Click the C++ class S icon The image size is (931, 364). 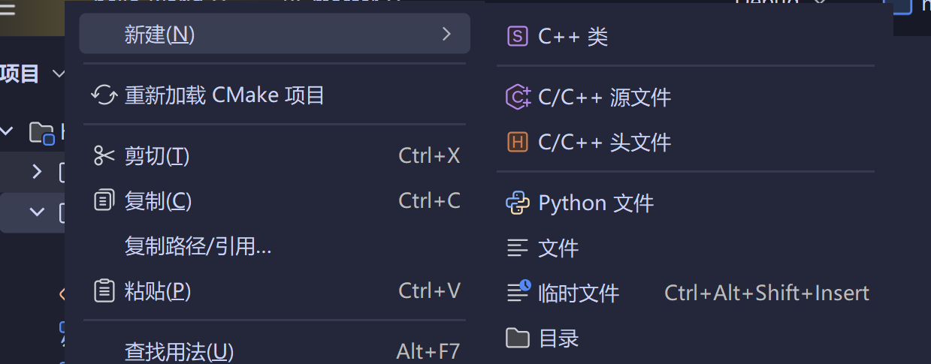coord(518,36)
